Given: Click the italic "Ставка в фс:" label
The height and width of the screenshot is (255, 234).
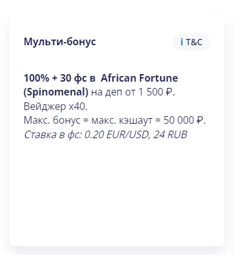Looking at the screenshot, I should [x=53, y=134].
